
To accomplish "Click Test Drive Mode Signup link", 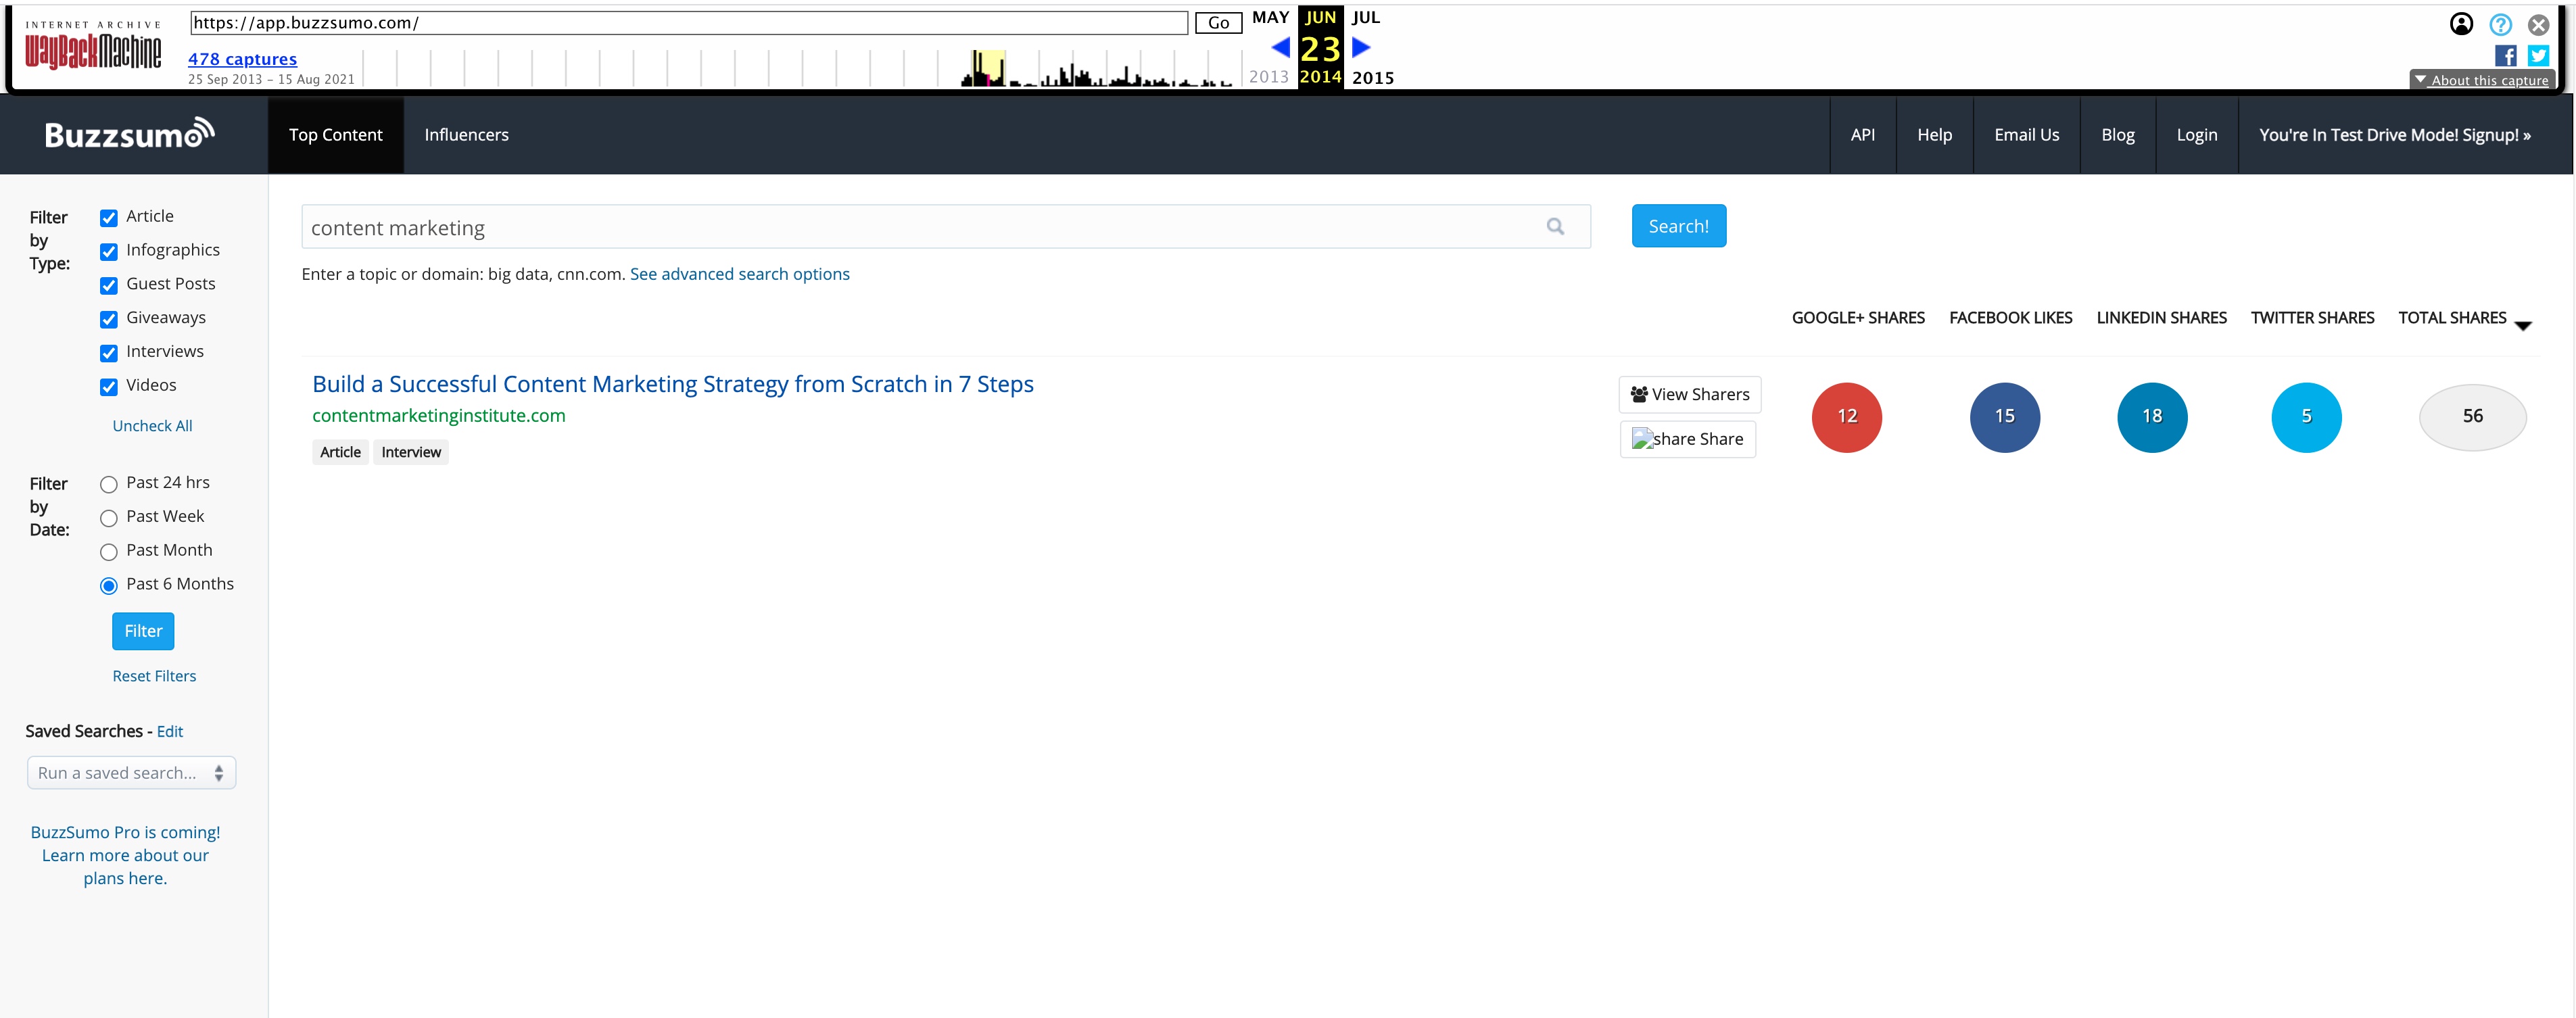I will (2394, 135).
